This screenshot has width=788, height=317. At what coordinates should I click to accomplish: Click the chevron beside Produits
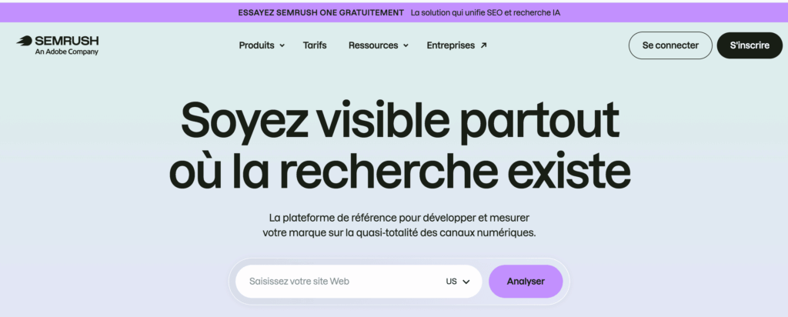(282, 45)
